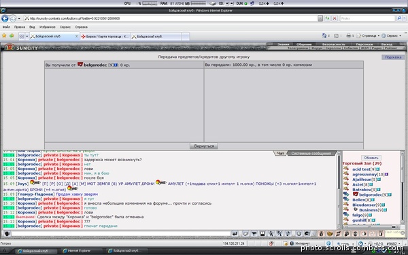
Task: Click the eraser icon to clear chat
Action: (245, 234)
